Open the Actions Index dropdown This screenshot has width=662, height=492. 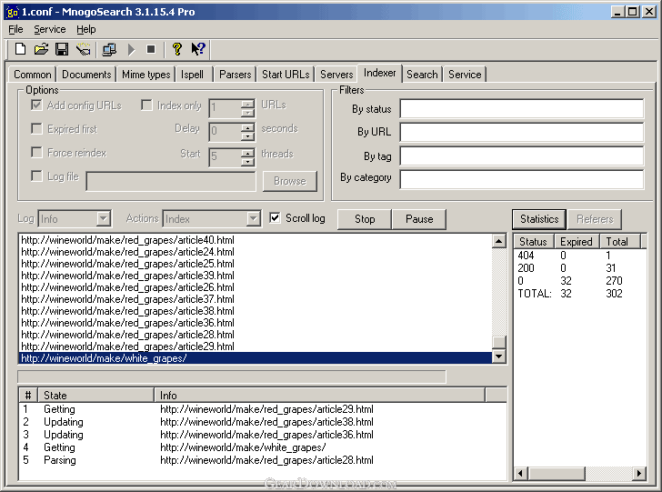[x=253, y=219]
